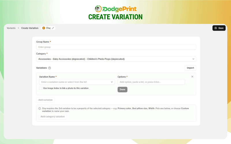Remove the variation using the X icon

coord(192,77)
